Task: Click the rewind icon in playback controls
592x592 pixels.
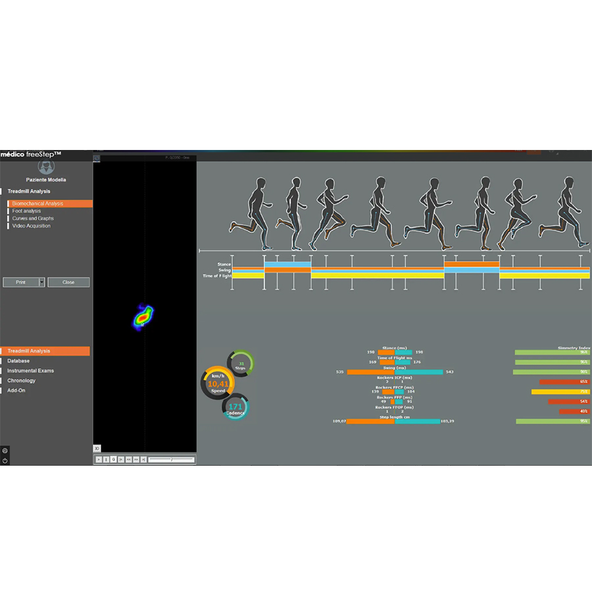Action: (x=128, y=459)
